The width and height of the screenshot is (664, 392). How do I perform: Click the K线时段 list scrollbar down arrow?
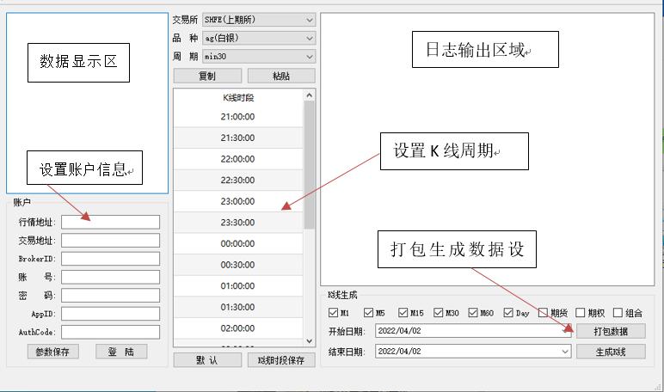pos(310,341)
